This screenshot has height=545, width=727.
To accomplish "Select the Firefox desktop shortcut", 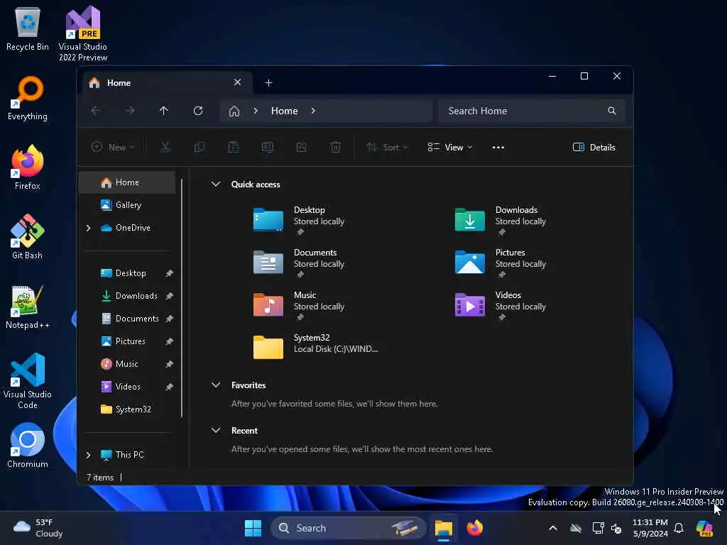I will pyautogui.click(x=28, y=167).
